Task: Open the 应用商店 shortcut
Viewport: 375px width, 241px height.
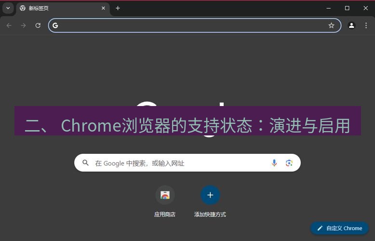Action: click(165, 201)
